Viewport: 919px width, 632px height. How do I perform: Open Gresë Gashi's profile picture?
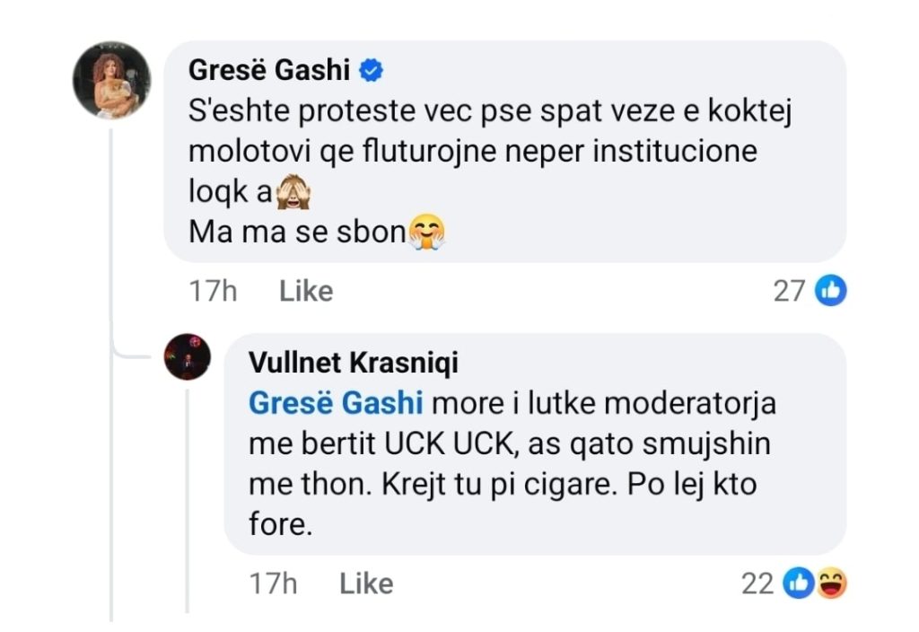coord(111,79)
